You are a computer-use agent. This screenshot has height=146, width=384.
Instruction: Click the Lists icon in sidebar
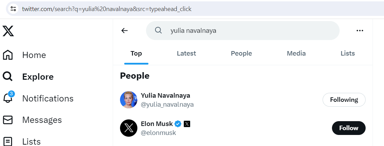pyautogui.click(x=8, y=141)
